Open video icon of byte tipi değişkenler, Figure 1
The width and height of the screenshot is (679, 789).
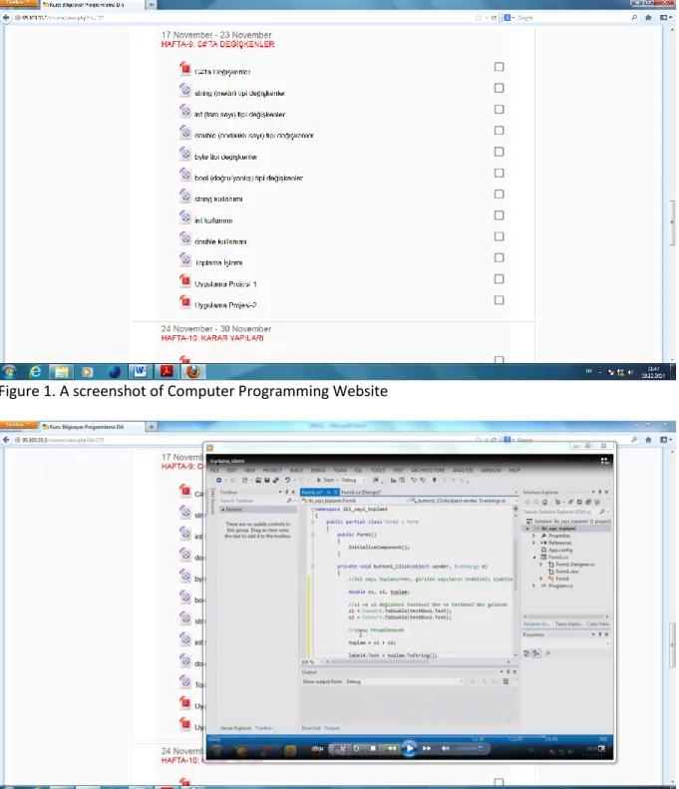(185, 153)
